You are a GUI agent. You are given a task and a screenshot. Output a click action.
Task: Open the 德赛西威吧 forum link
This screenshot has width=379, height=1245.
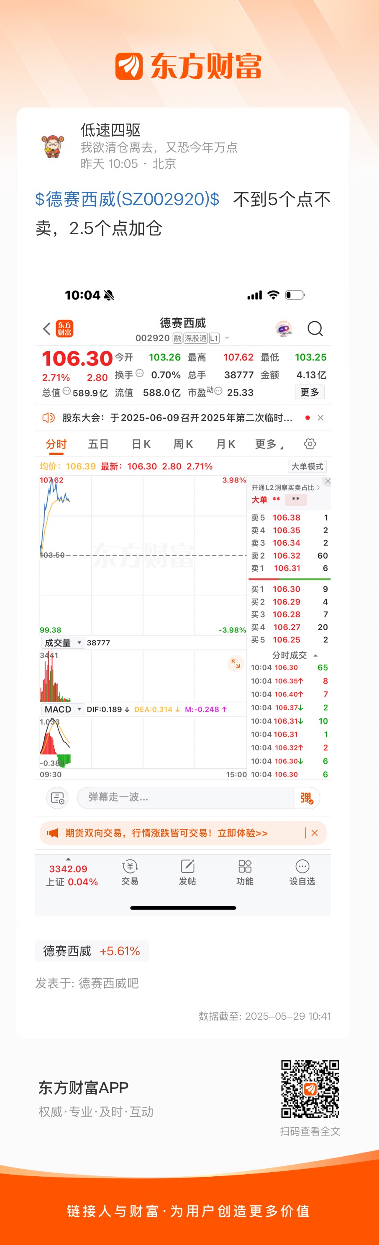(x=109, y=983)
